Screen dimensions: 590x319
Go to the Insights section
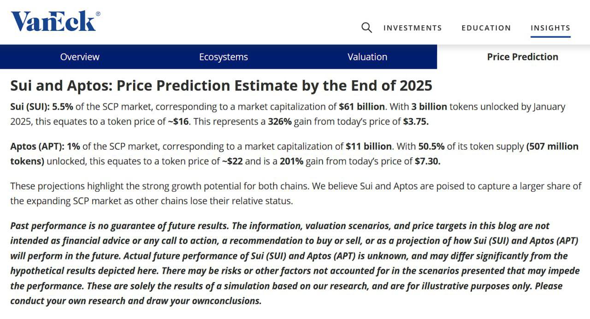pyautogui.click(x=550, y=28)
